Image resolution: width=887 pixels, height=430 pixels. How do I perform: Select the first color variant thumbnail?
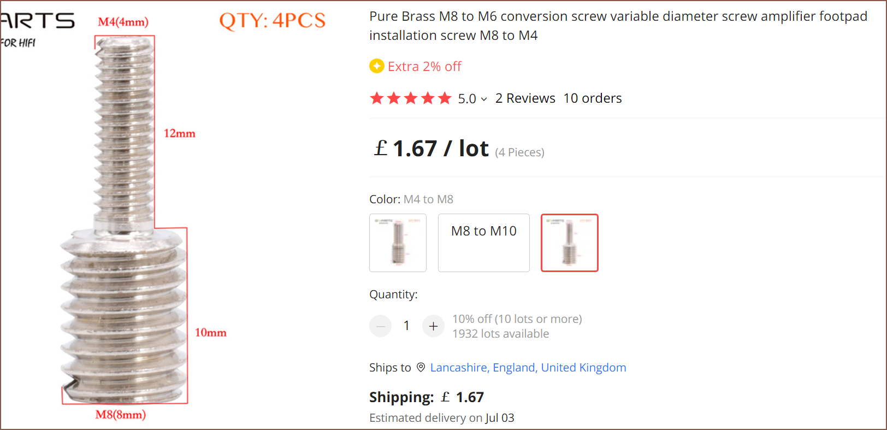398,243
